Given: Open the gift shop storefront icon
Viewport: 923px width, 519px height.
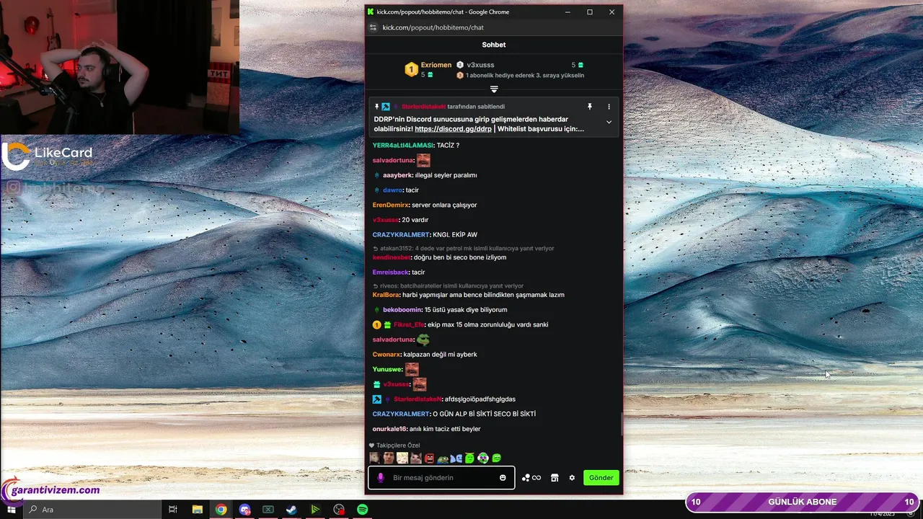Looking at the screenshot, I should (555, 478).
